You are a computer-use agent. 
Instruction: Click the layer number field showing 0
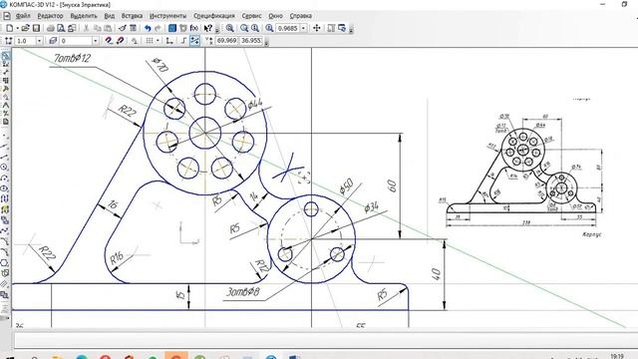click(76, 41)
